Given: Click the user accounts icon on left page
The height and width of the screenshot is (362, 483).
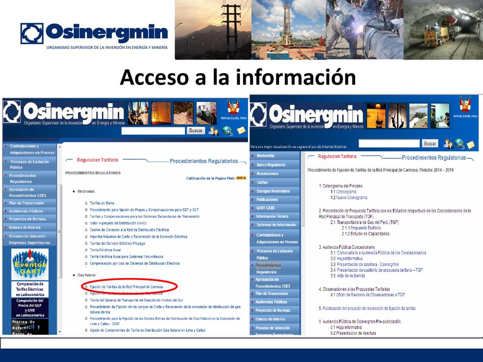Looking at the screenshot, I should [x=214, y=131].
